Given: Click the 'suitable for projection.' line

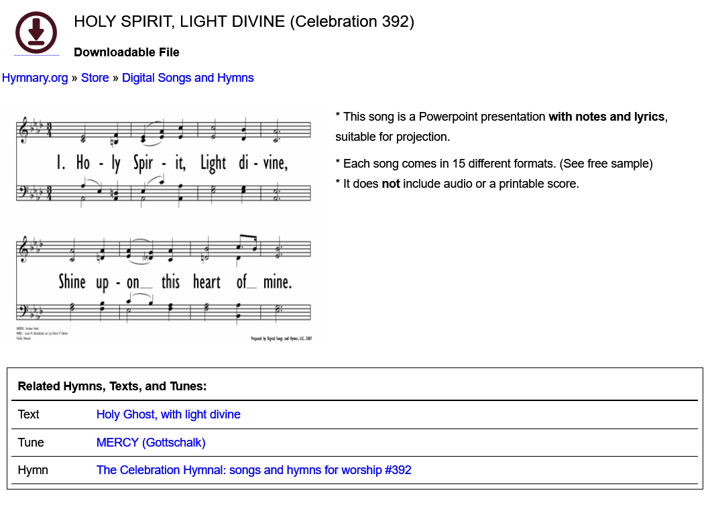Looking at the screenshot, I should (x=393, y=137).
